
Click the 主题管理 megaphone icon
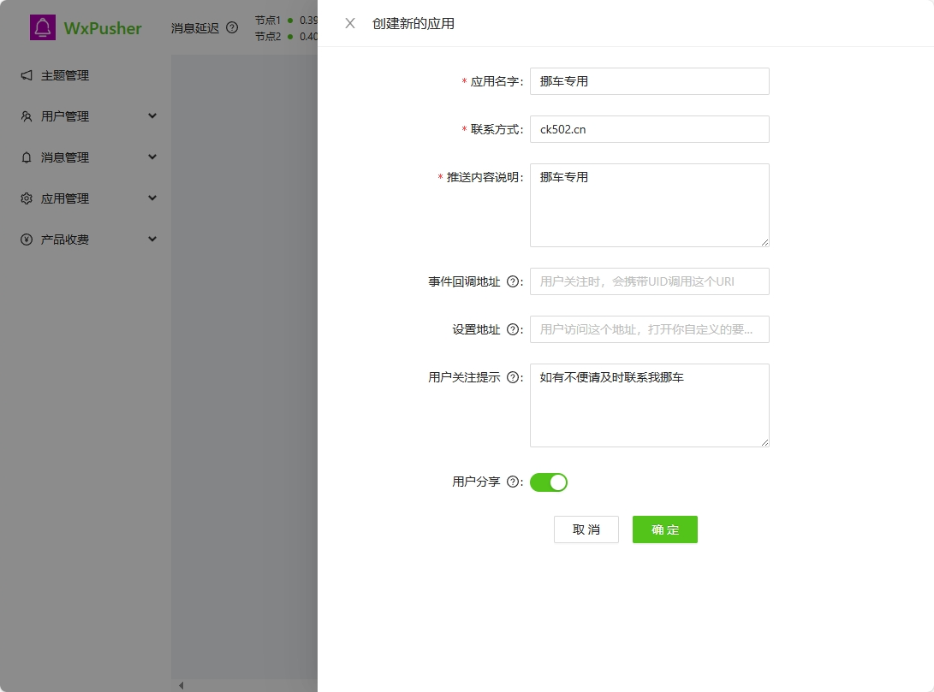tap(27, 75)
